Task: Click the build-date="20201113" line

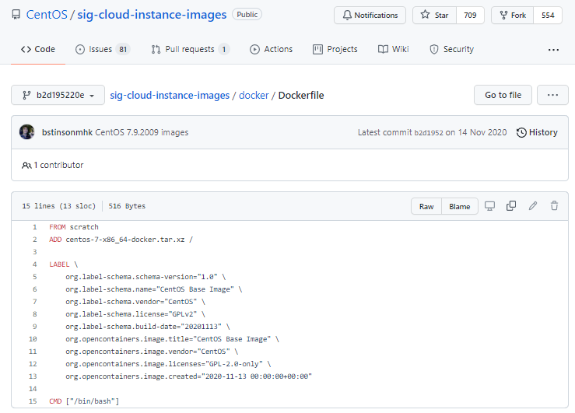Action: click(x=148, y=327)
